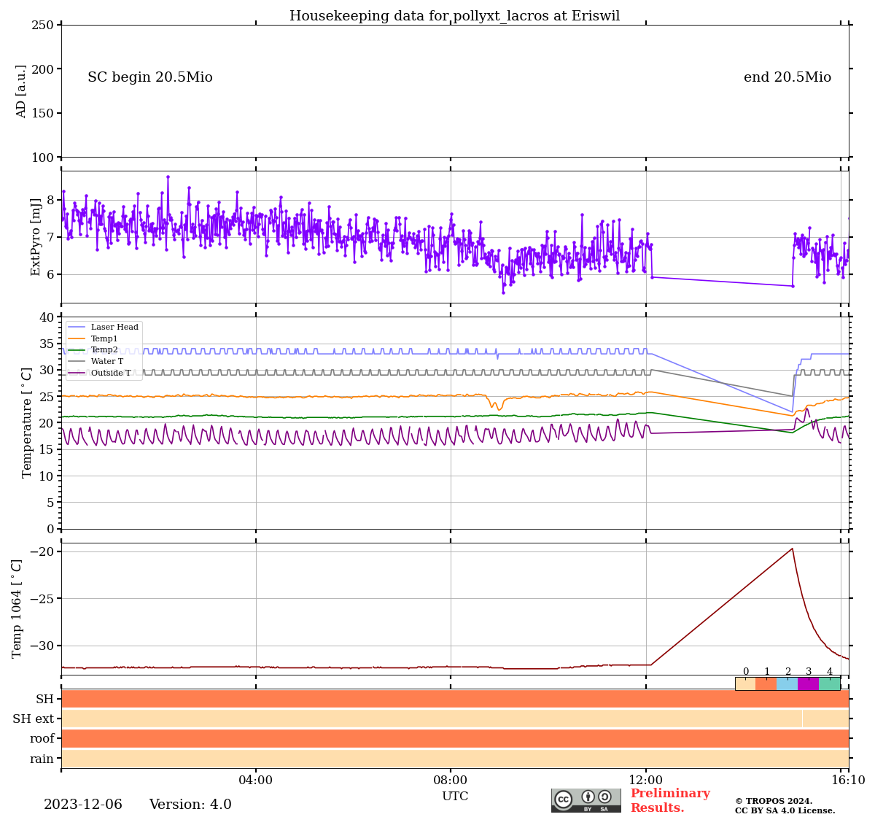Select the 'end 20.5Mio' annotation
Screen dimensions: 875x817
(x=787, y=77)
